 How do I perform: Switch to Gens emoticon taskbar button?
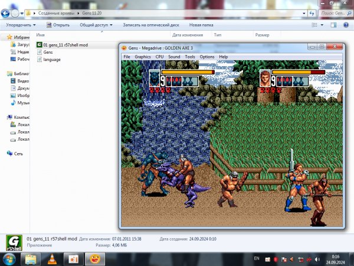click(x=95, y=259)
